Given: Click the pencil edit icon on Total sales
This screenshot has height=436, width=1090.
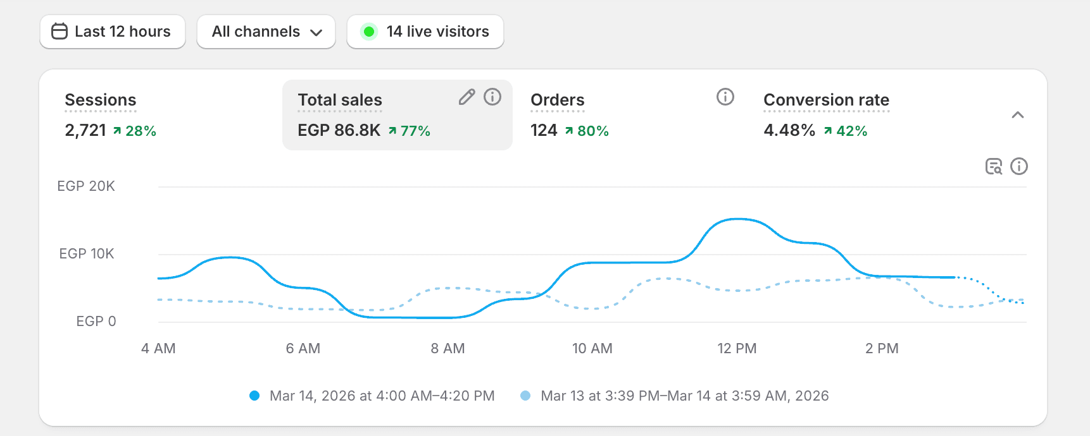Looking at the screenshot, I should 467,97.
